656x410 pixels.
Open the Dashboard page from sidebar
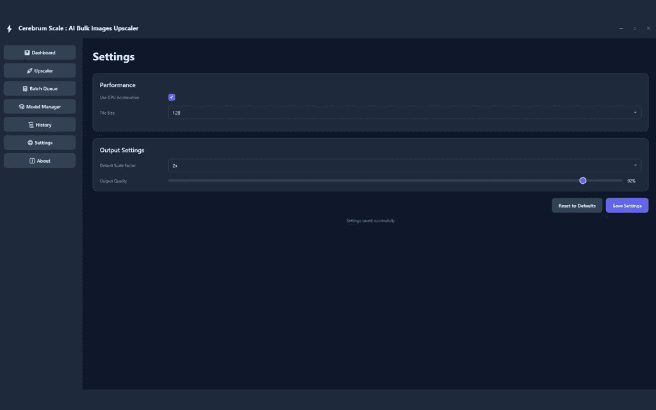40,53
